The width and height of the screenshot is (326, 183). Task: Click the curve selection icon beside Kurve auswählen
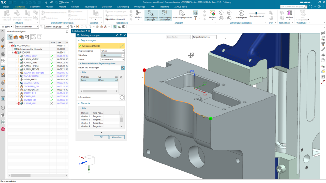tap(122, 46)
